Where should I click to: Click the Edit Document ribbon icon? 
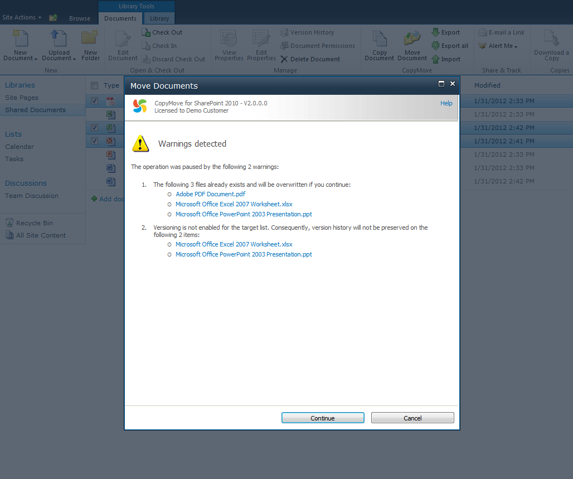[123, 39]
